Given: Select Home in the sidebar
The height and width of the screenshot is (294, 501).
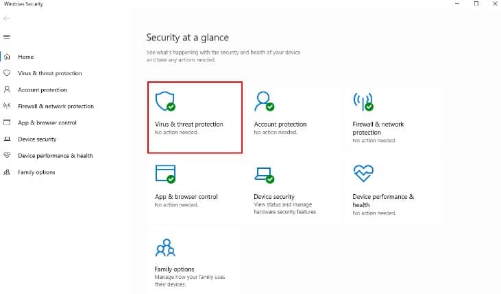Looking at the screenshot, I should [x=26, y=57].
